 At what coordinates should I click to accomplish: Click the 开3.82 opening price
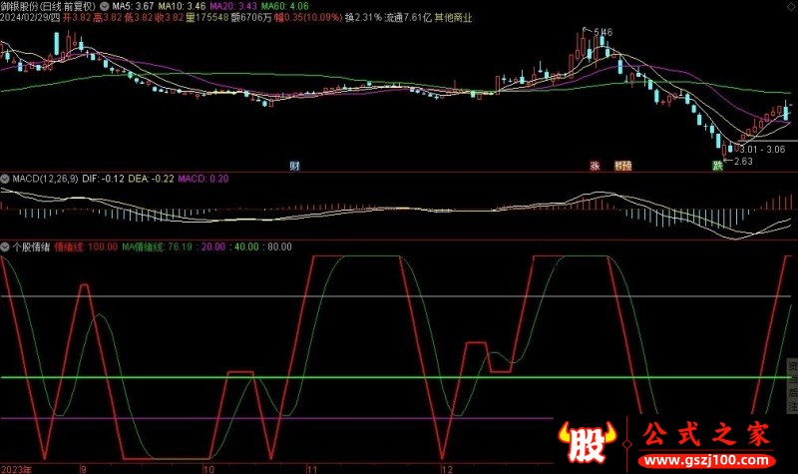(77, 18)
